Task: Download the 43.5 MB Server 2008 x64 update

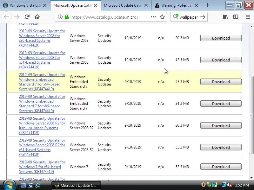Action: click(x=221, y=60)
